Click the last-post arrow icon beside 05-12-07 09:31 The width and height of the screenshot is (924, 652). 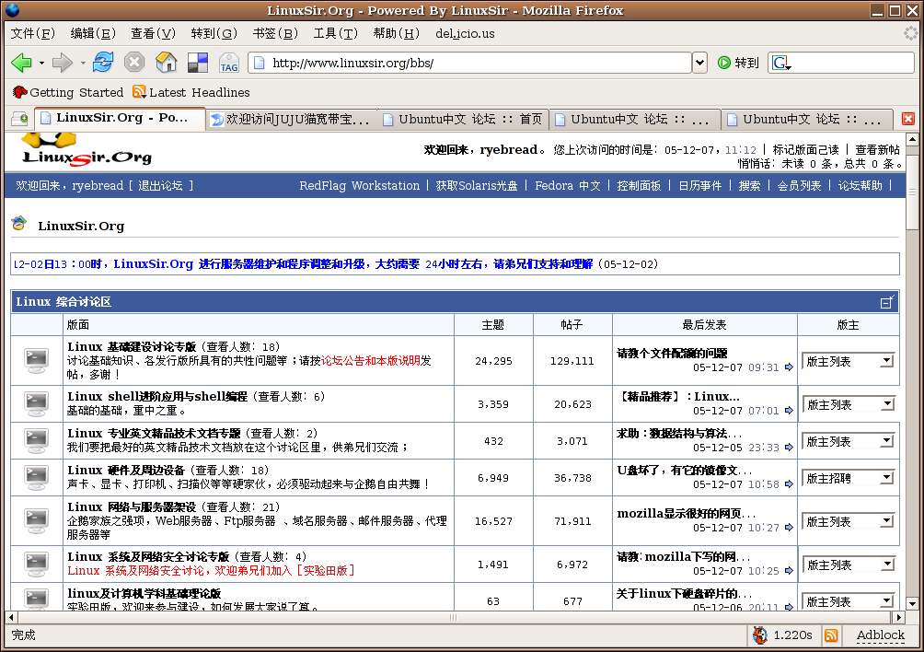[x=789, y=367]
